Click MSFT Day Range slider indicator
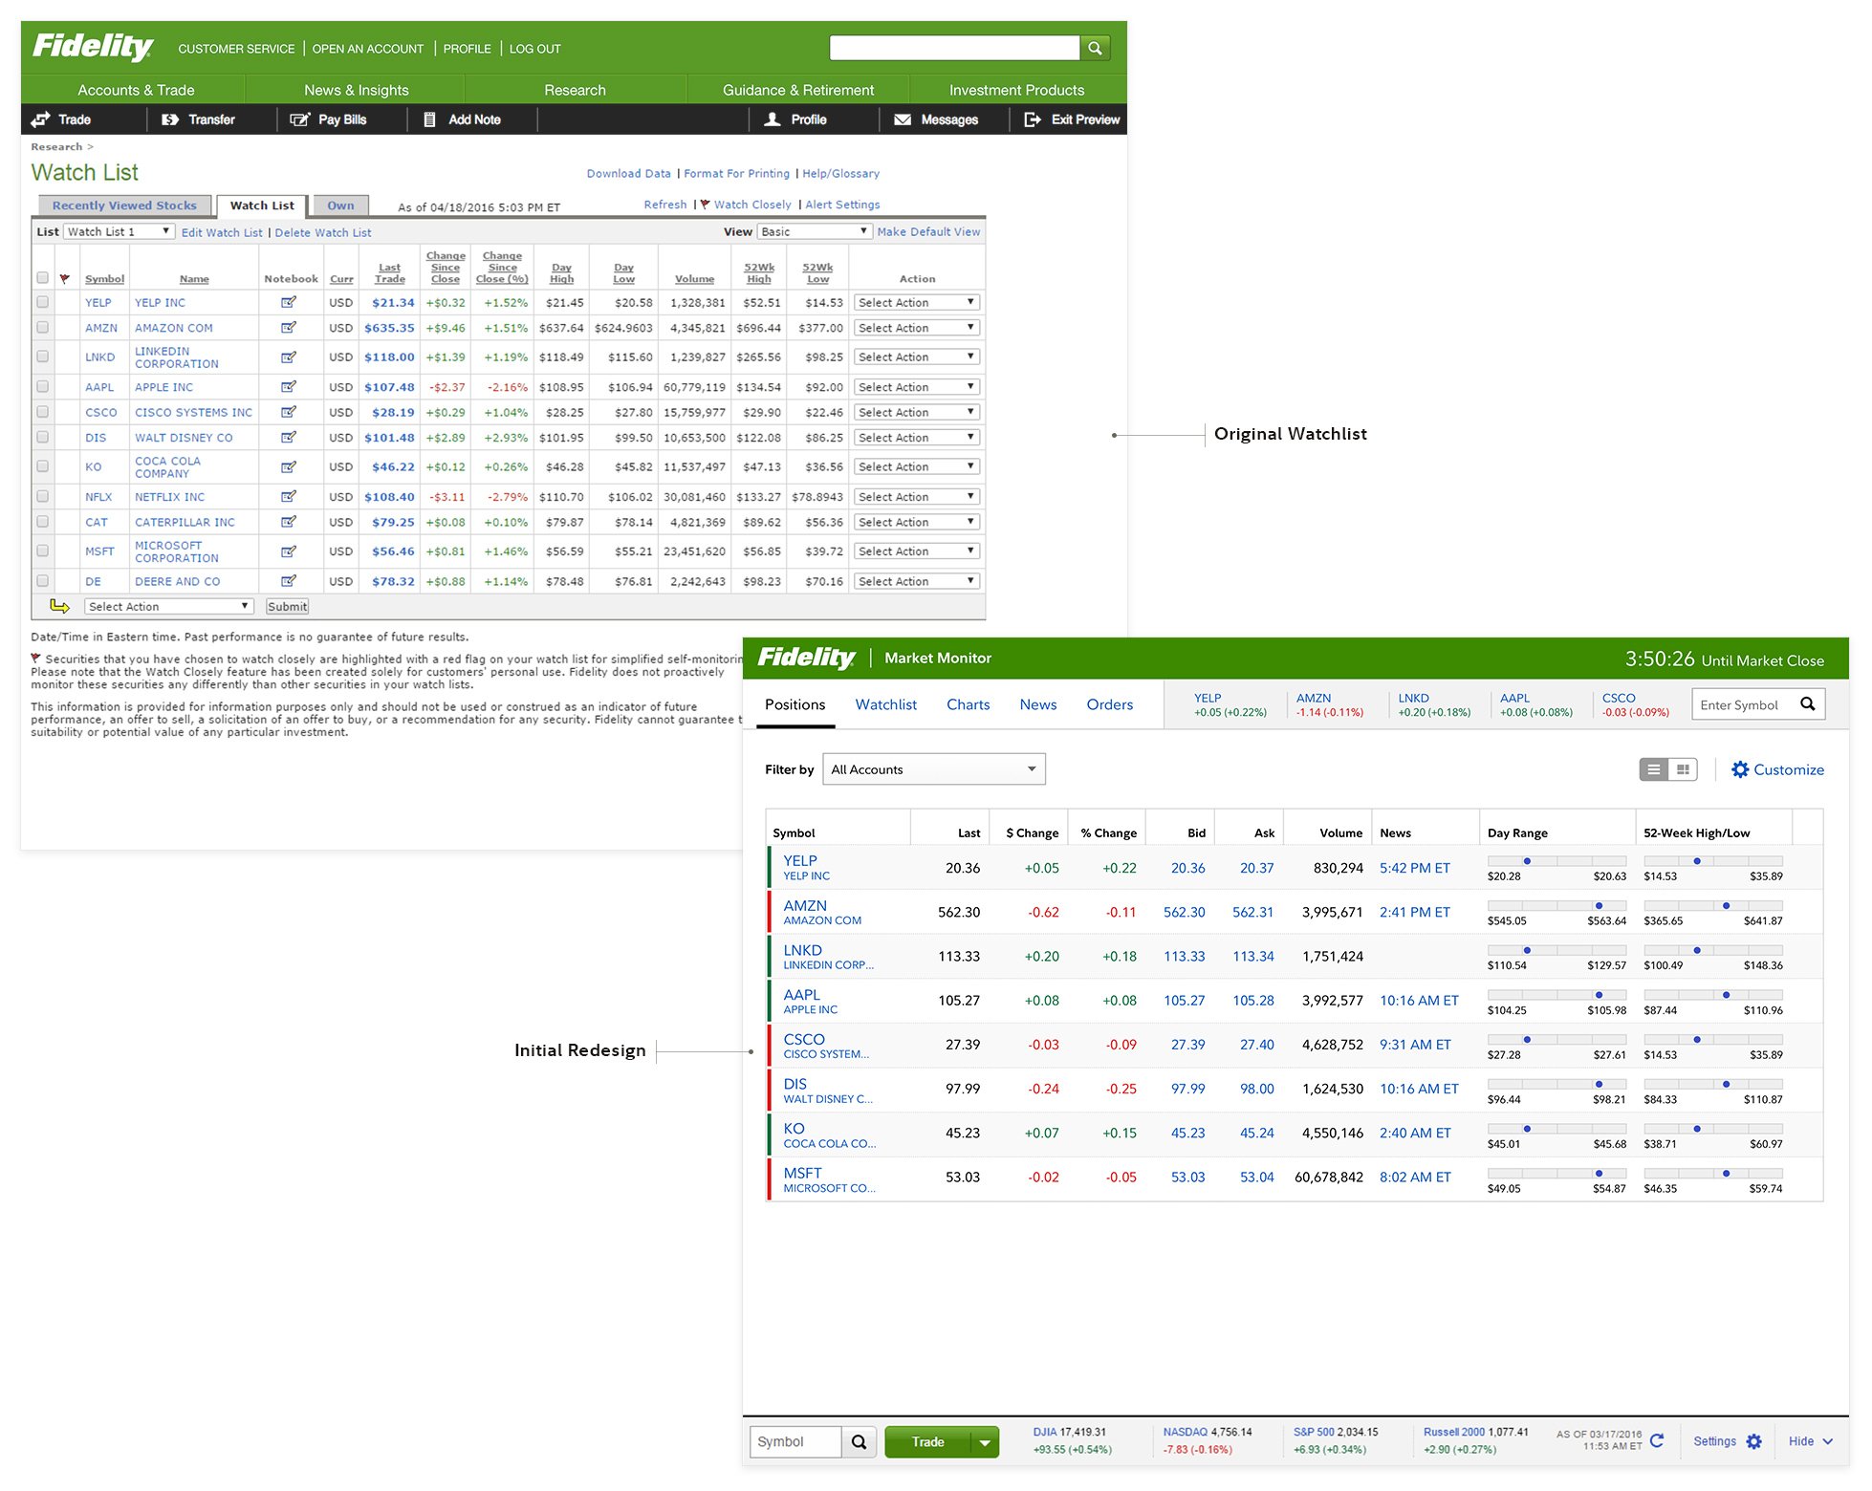This screenshot has width=1872, height=1491. point(1598,1174)
